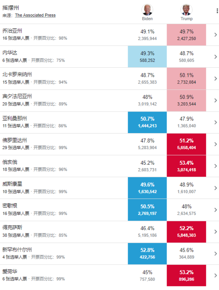Click Trump's portrait photo
The image size is (219, 290).
[x=186, y=10]
